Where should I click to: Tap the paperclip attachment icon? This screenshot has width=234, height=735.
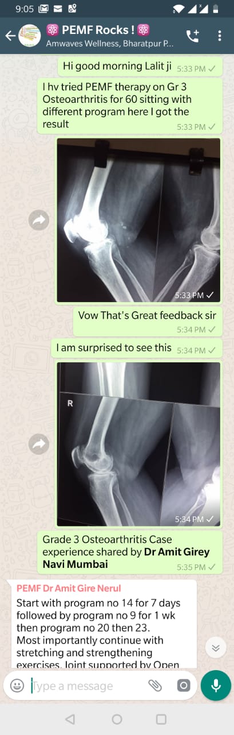tap(155, 685)
